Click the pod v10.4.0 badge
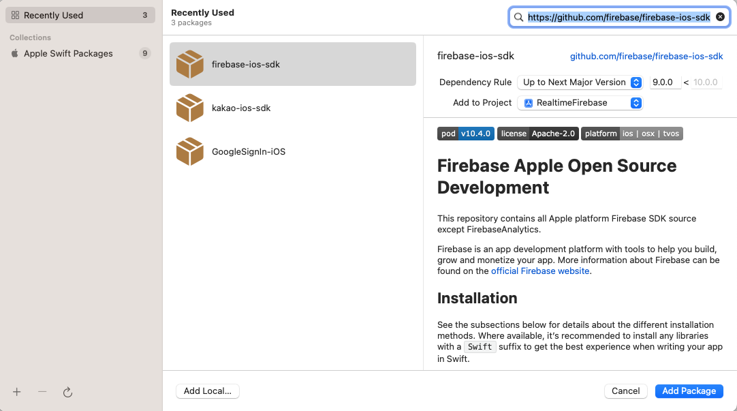This screenshot has height=411, width=737. tap(466, 134)
